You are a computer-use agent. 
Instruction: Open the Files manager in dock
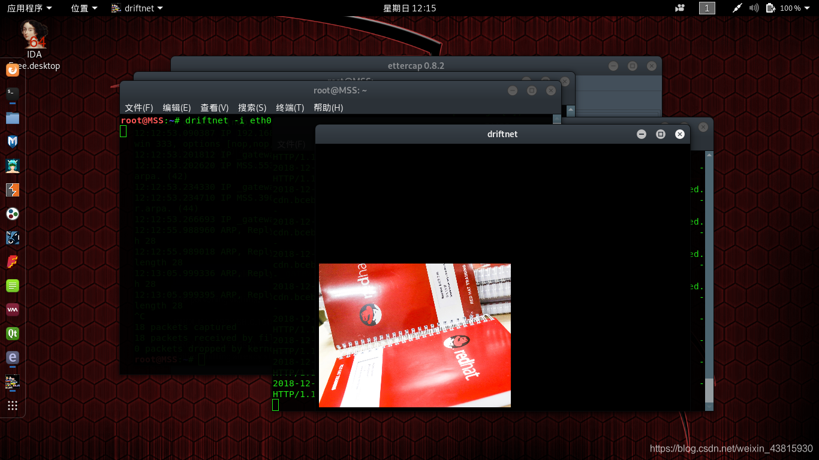(13, 117)
